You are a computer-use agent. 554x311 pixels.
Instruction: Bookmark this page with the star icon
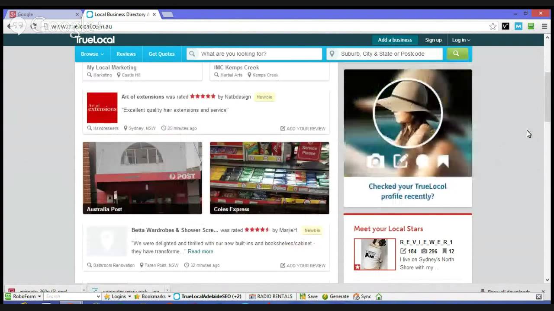click(x=493, y=26)
